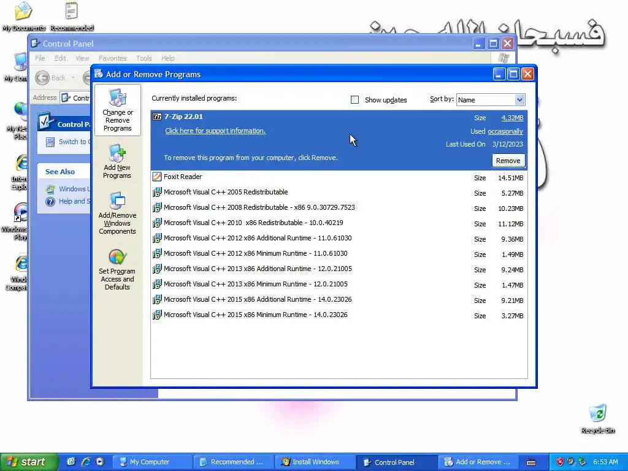The width and height of the screenshot is (628, 471).
Task: Select Visual C++ 2015 Minimum Runtime 14.0.23026
Action: [x=339, y=315]
